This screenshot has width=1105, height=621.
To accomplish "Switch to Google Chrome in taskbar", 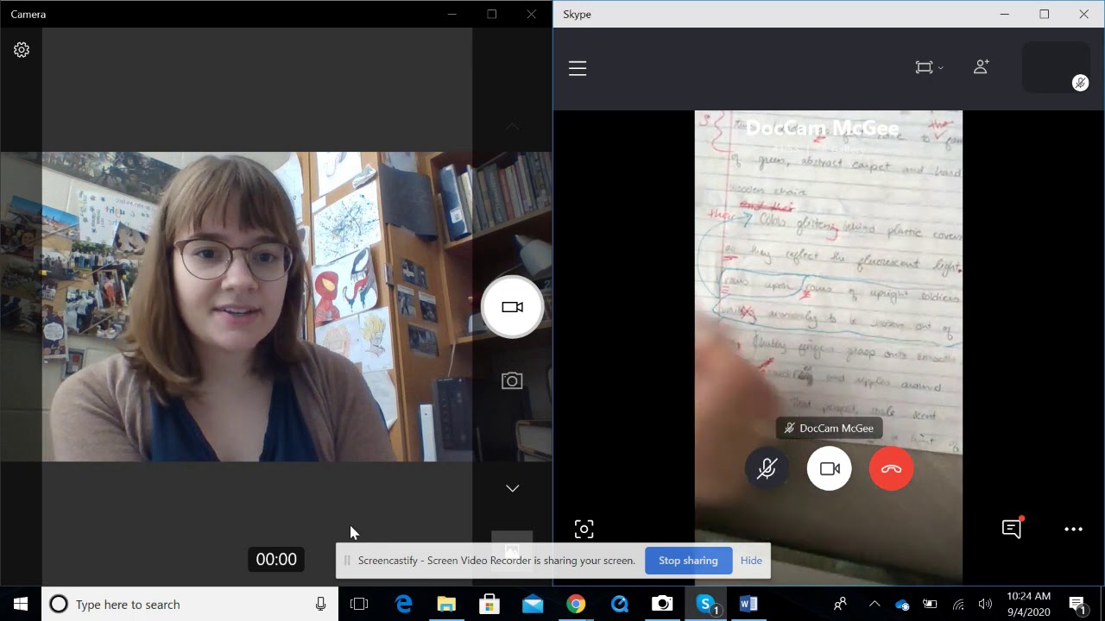I will pyautogui.click(x=576, y=605).
